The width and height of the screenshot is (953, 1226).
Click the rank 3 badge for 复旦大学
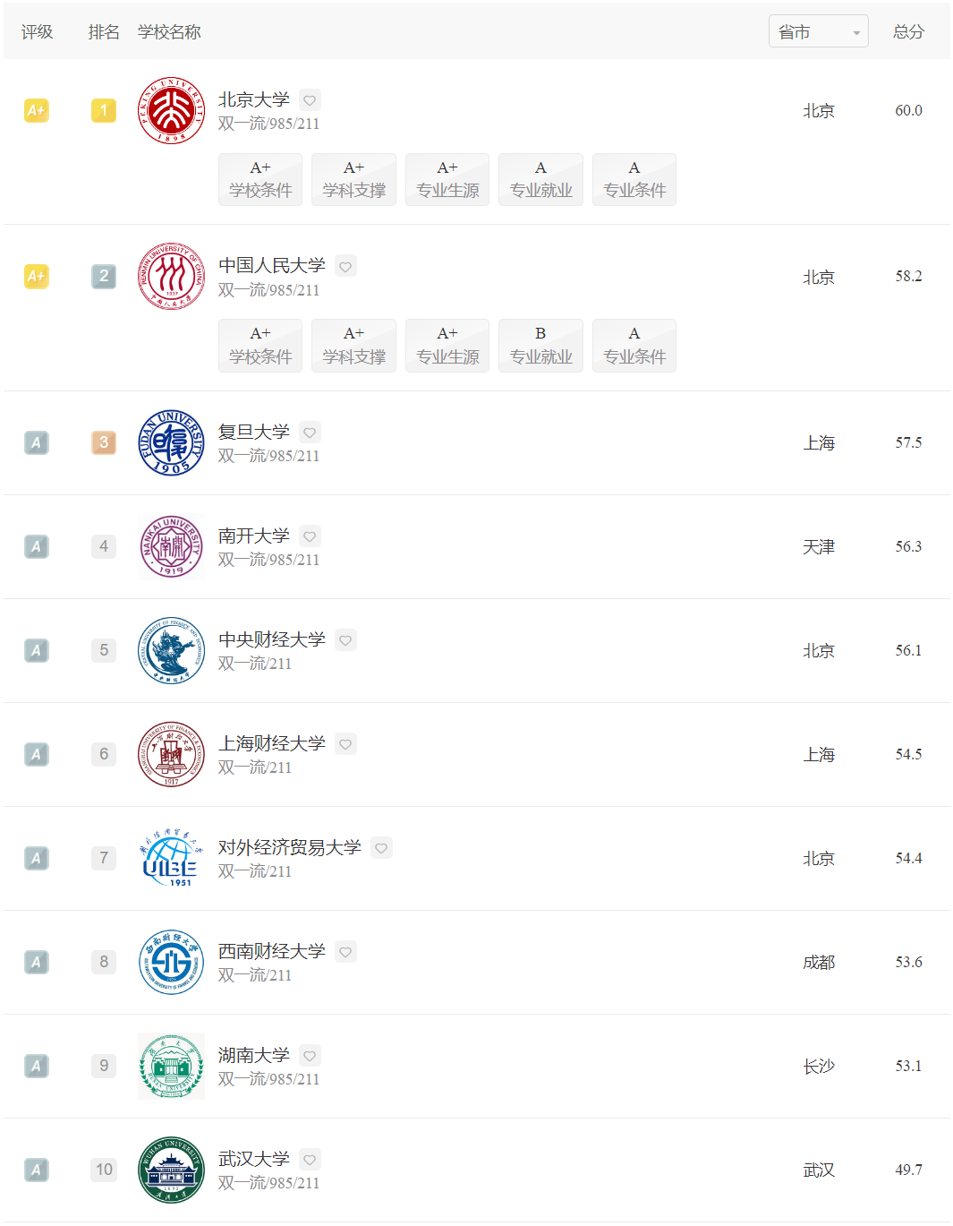click(x=104, y=442)
